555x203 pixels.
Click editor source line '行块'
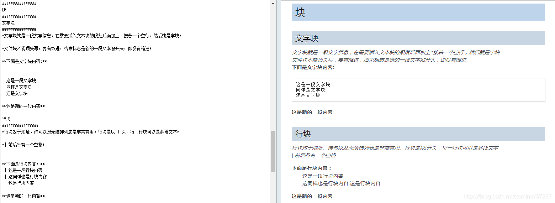(x=6, y=119)
